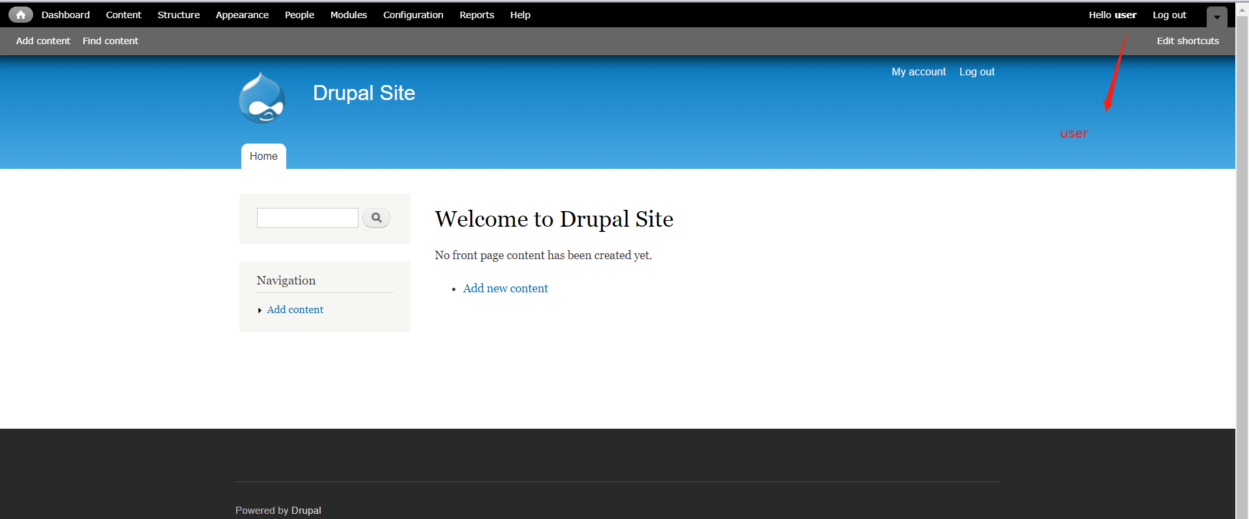Click the 'No front page content' message
This screenshot has width=1249, height=519.
pyautogui.click(x=543, y=255)
